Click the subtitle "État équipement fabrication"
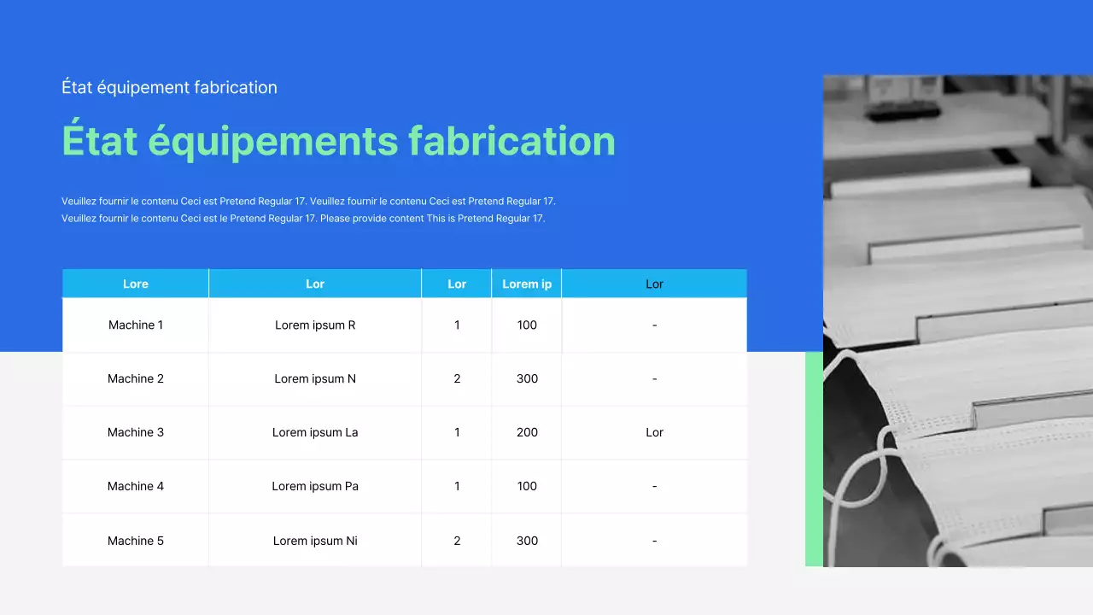 coord(169,87)
